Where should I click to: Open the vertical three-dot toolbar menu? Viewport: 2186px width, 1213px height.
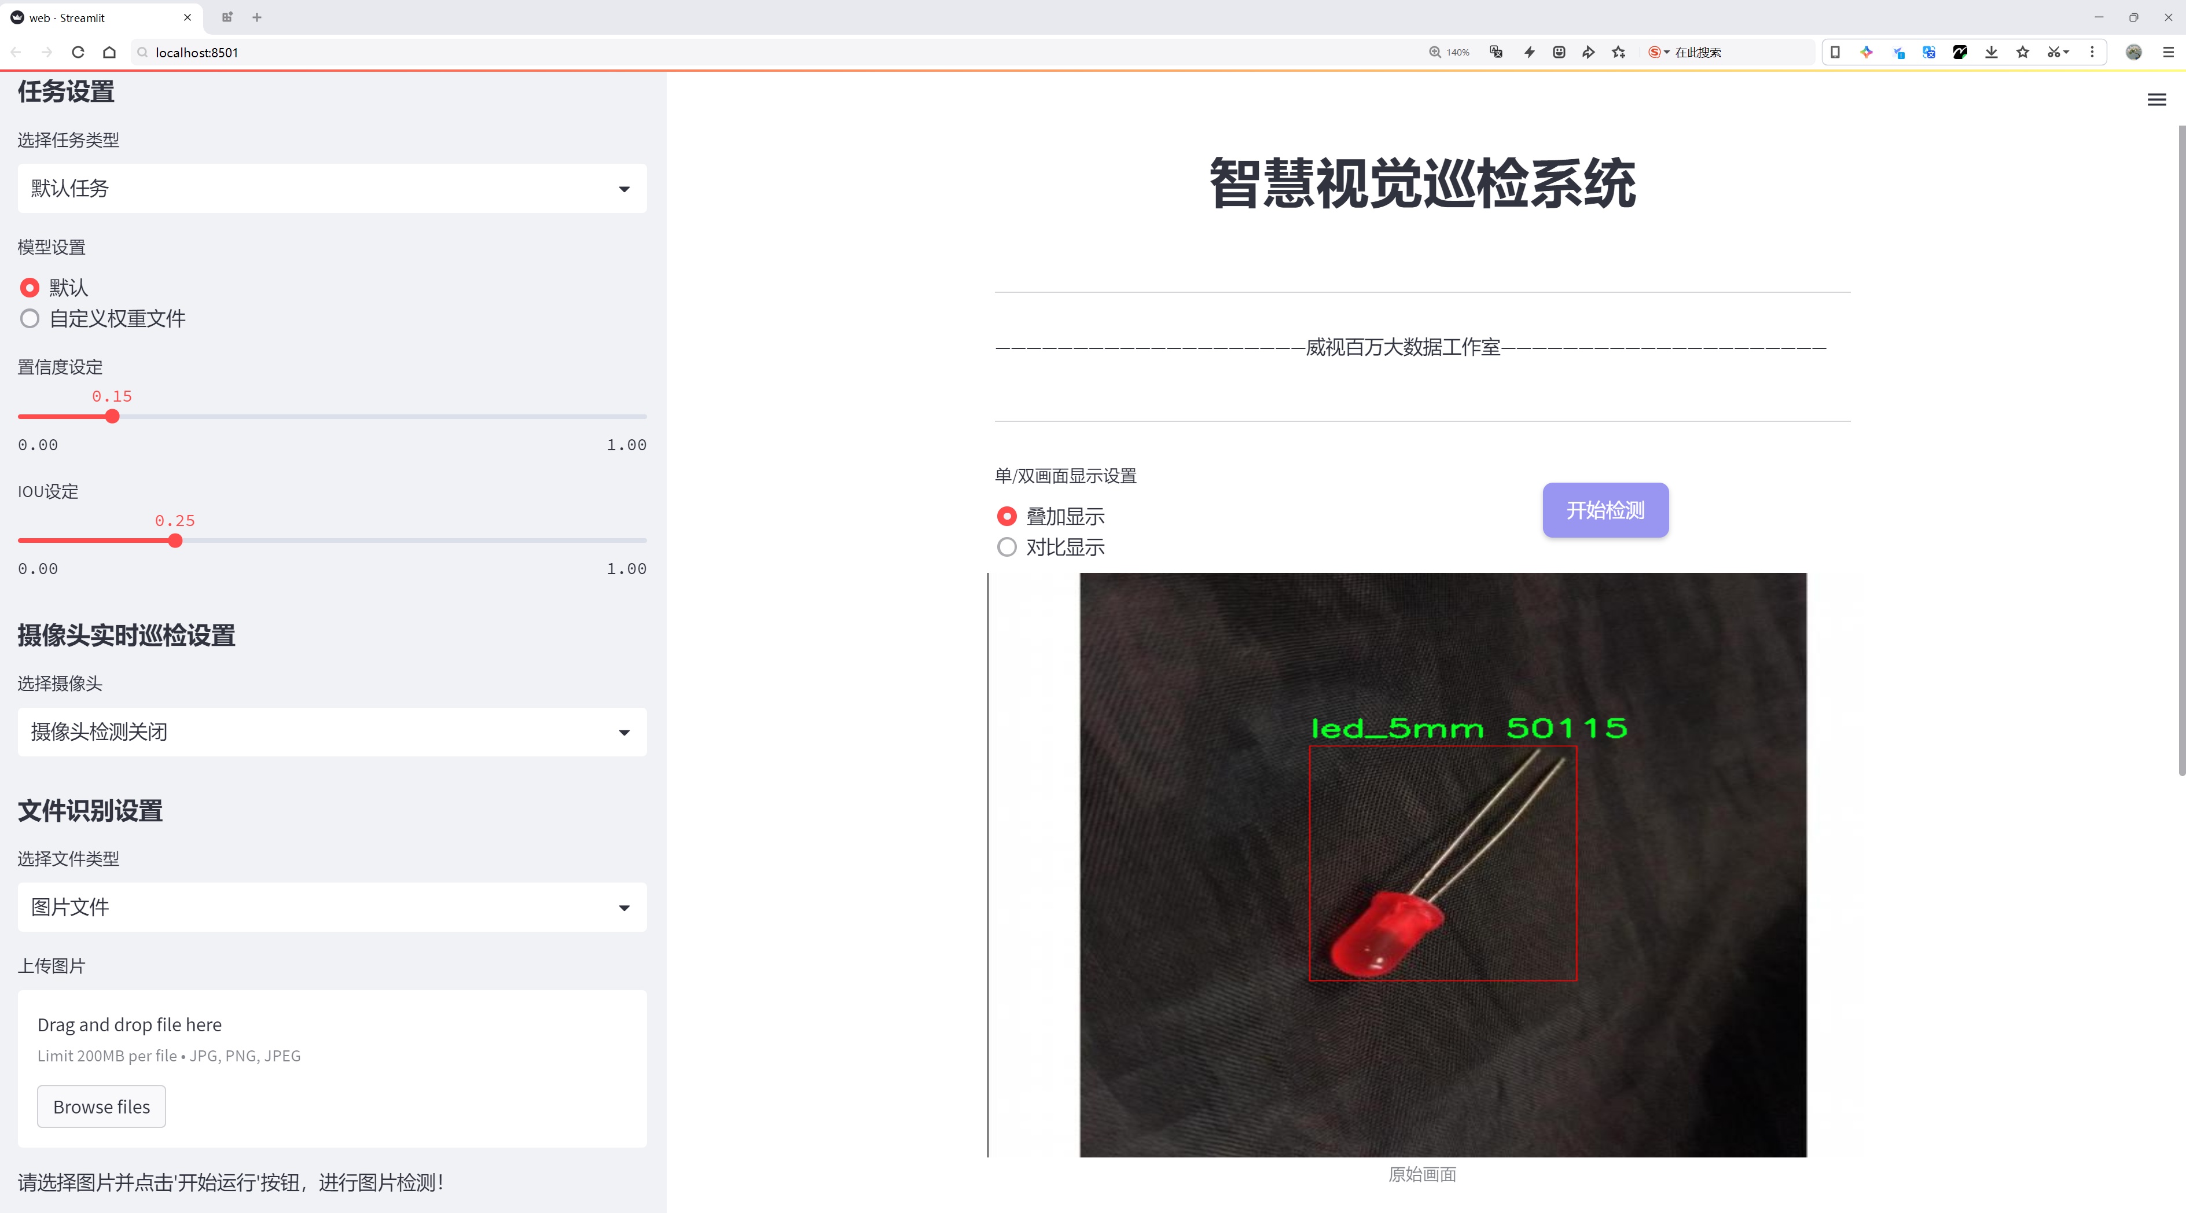[x=2092, y=52]
